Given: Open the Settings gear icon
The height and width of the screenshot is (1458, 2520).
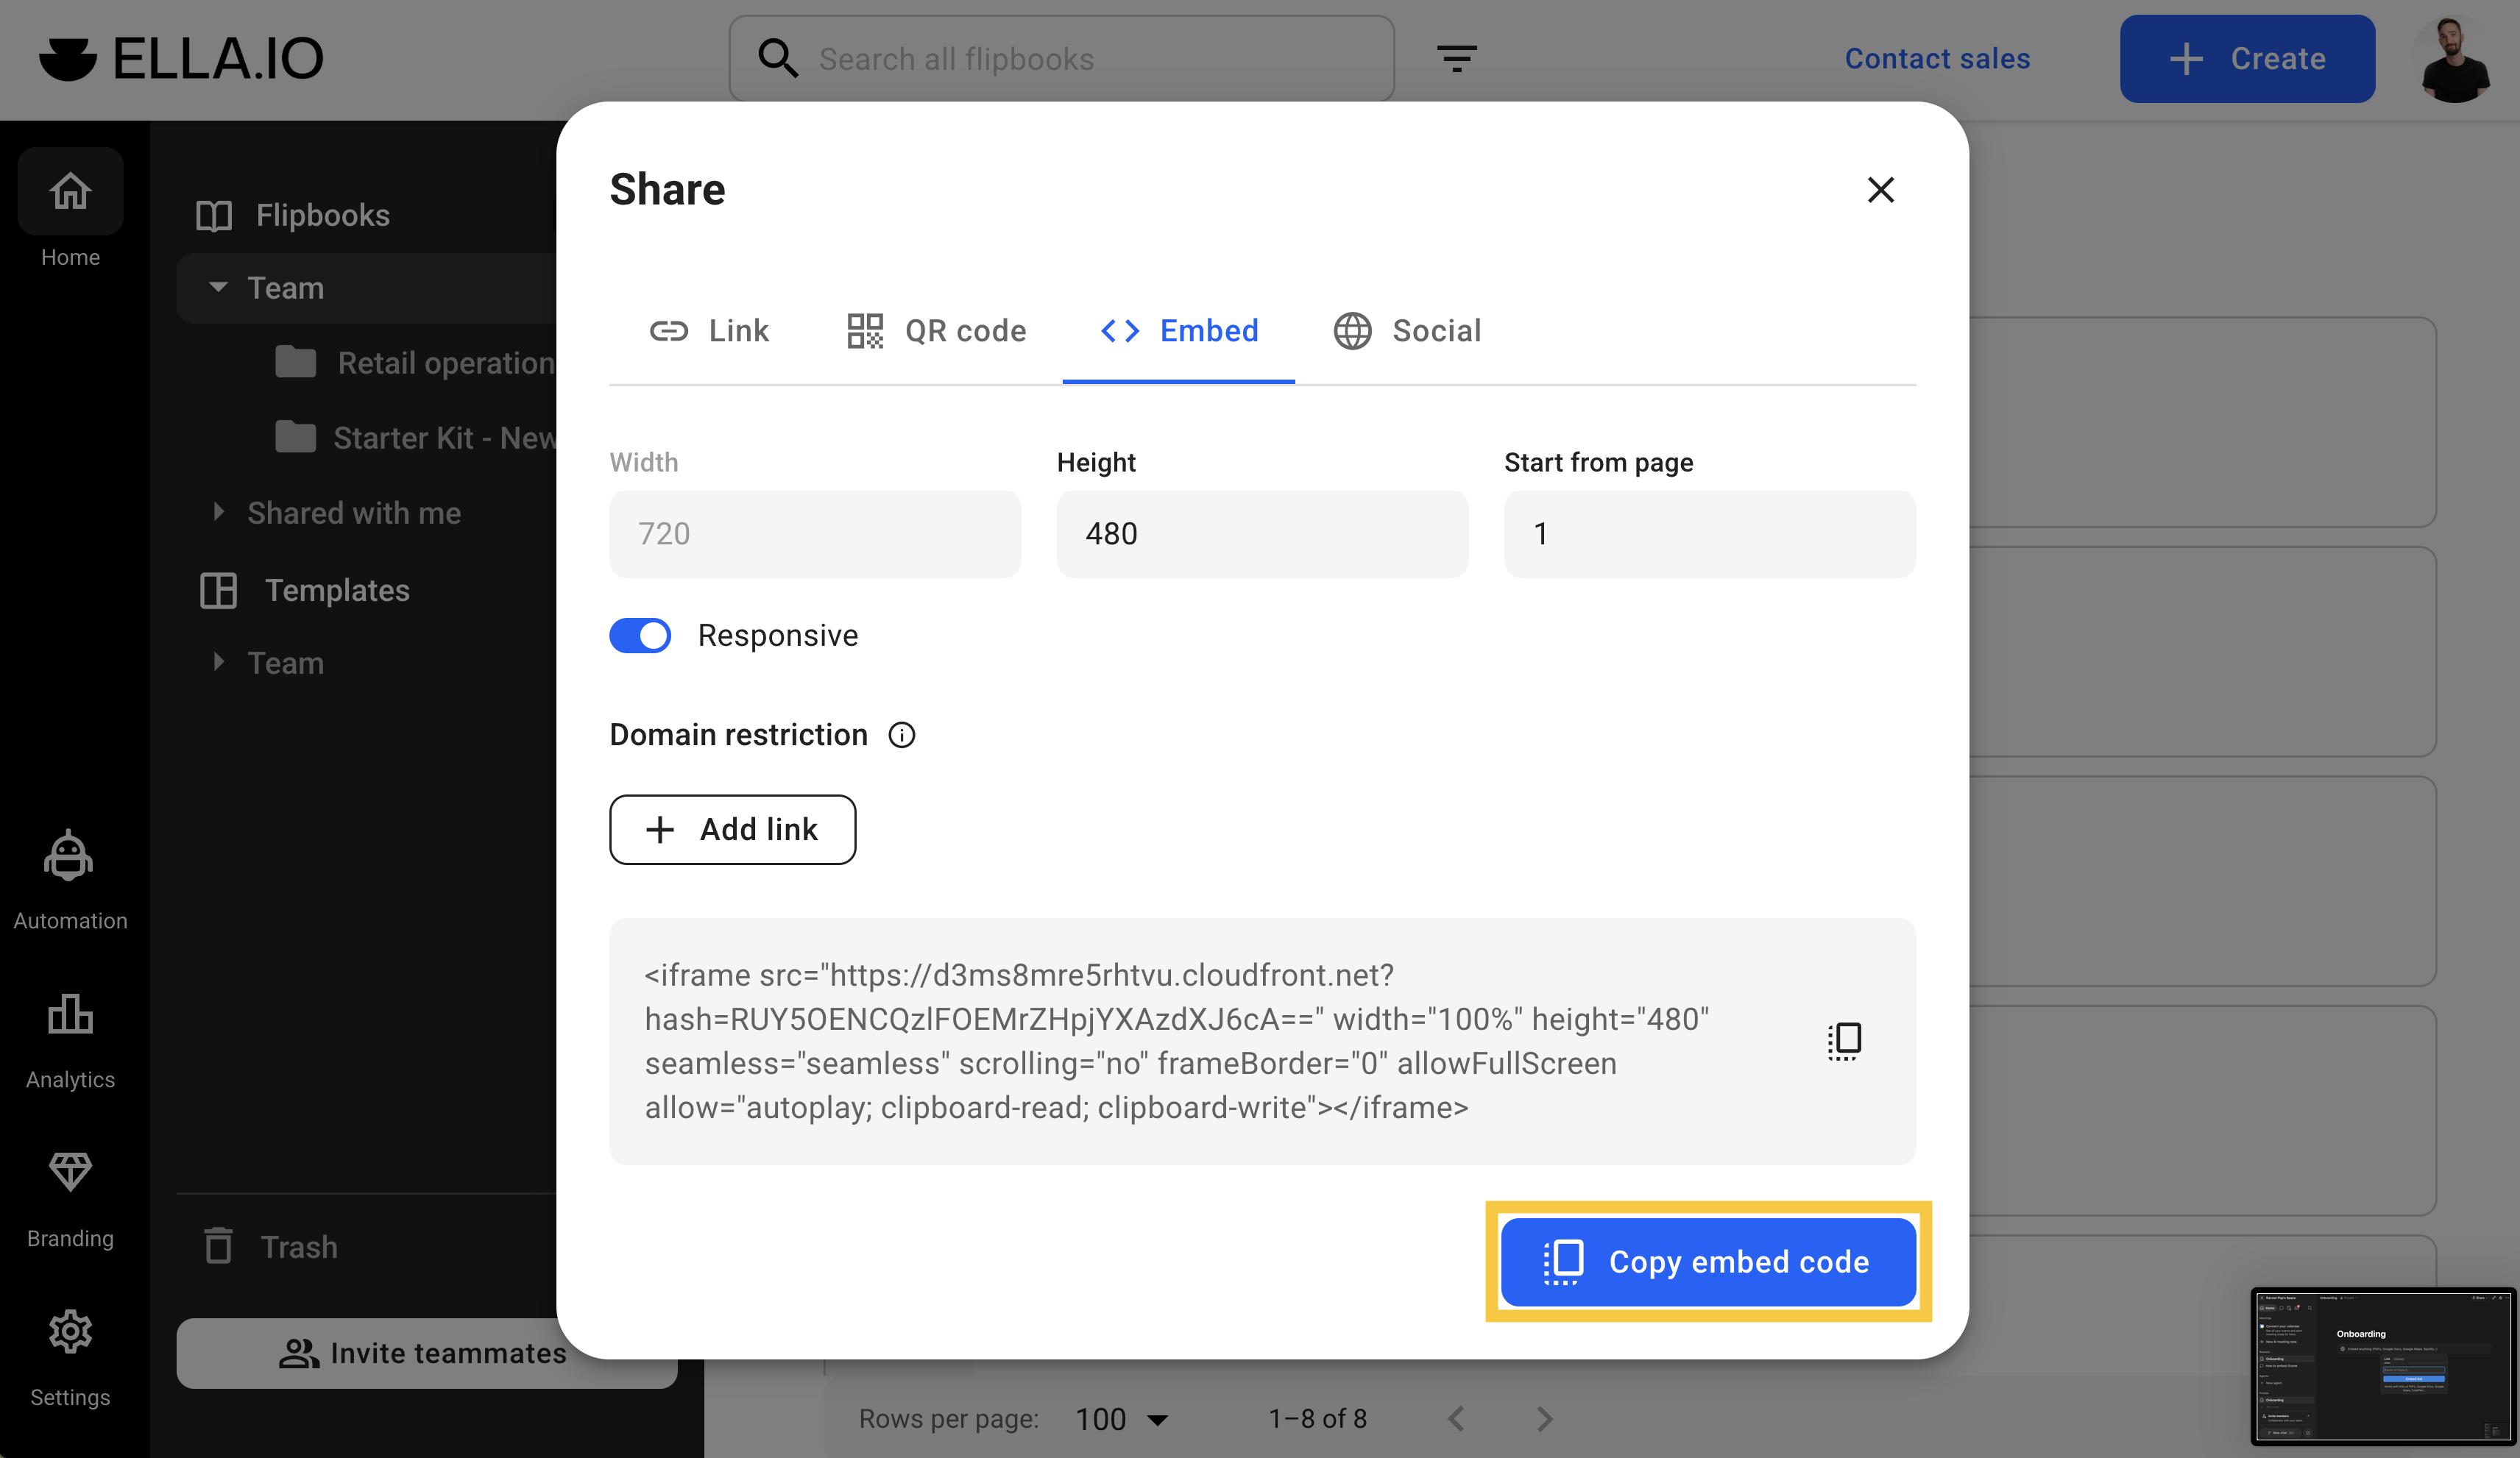Looking at the screenshot, I should pos(70,1331).
